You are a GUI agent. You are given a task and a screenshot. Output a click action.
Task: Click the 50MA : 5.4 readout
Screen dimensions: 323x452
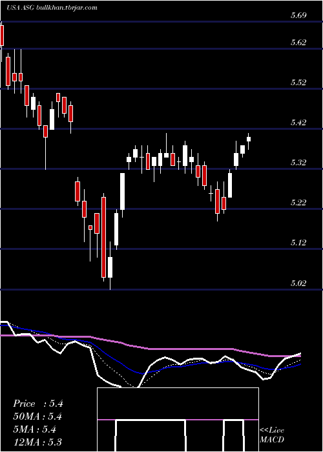[37, 416]
